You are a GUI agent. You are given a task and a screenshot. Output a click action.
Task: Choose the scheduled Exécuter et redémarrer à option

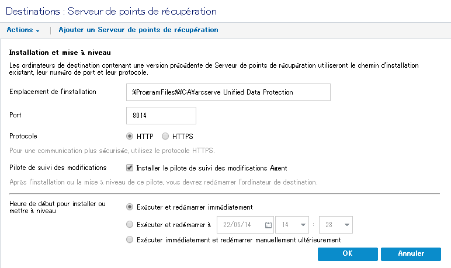click(x=130, y=224)
